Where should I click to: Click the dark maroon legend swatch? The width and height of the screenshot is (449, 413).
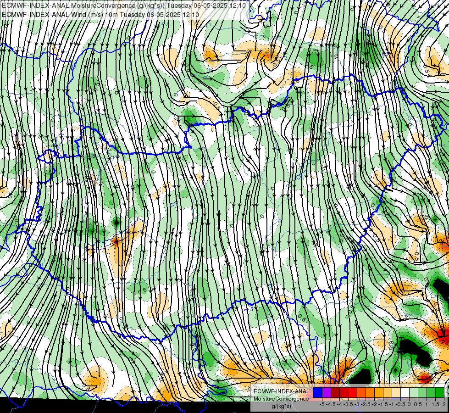point(335,393)
